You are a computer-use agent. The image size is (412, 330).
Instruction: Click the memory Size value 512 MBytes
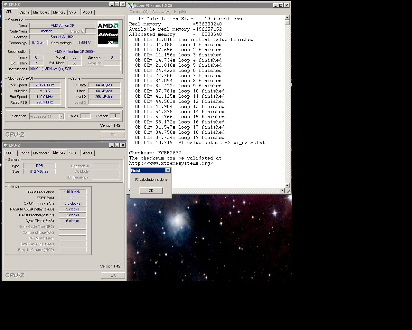pos(39,171)
